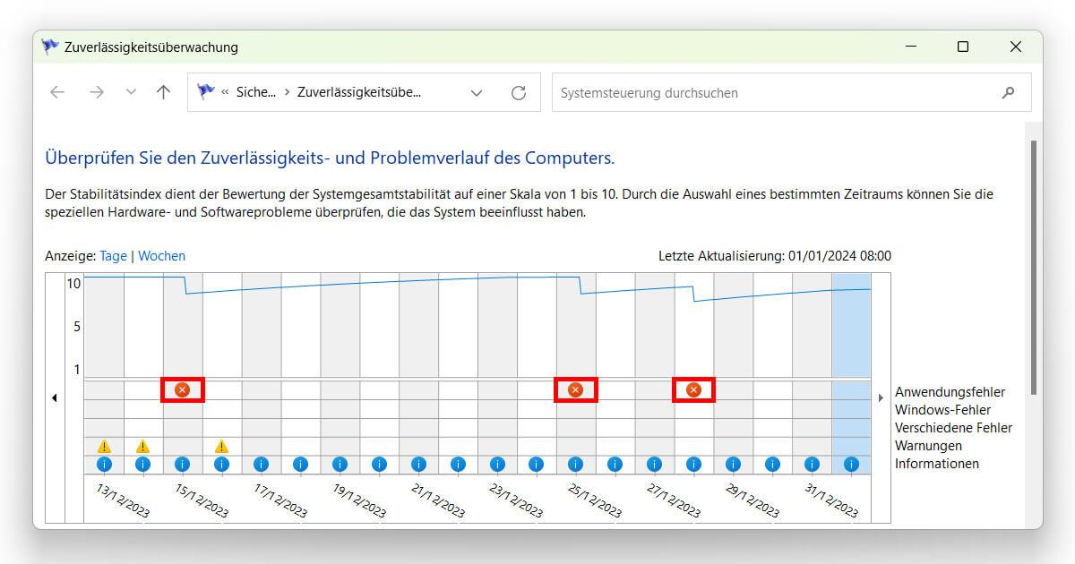Click the red error icon on 15/12/2023

click(x=182, y=389)
